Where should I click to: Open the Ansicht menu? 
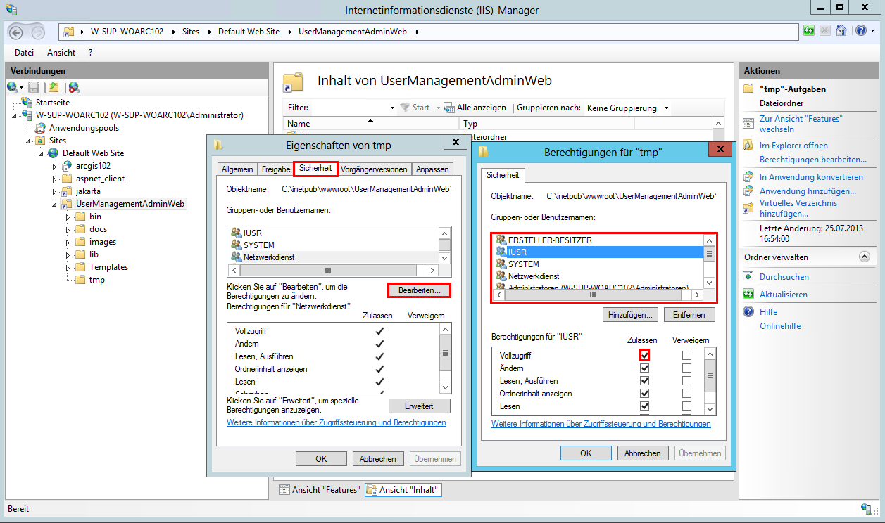pyautogui.click(x=61, y=52)
